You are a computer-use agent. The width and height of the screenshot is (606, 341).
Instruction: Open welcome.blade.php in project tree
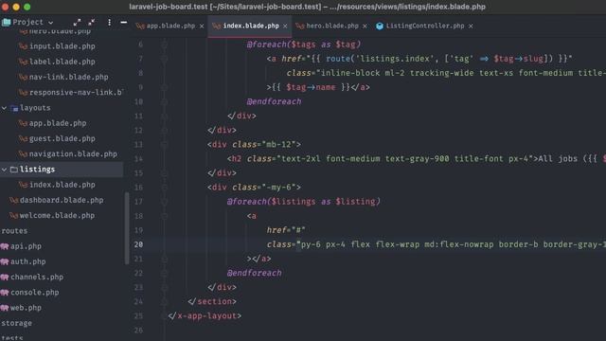click(x=57, y=215)
